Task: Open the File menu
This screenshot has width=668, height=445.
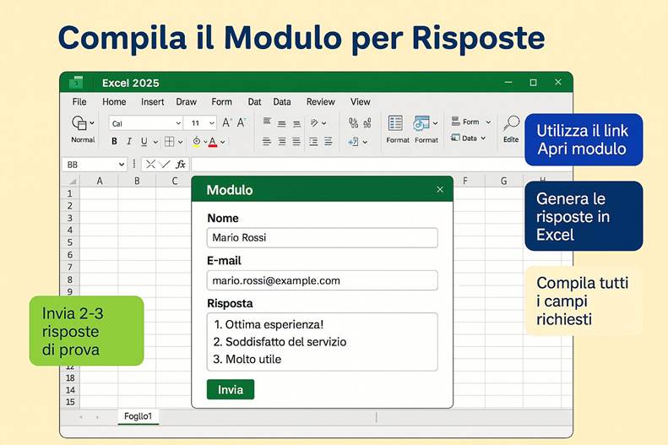Action: click(79, 102)
